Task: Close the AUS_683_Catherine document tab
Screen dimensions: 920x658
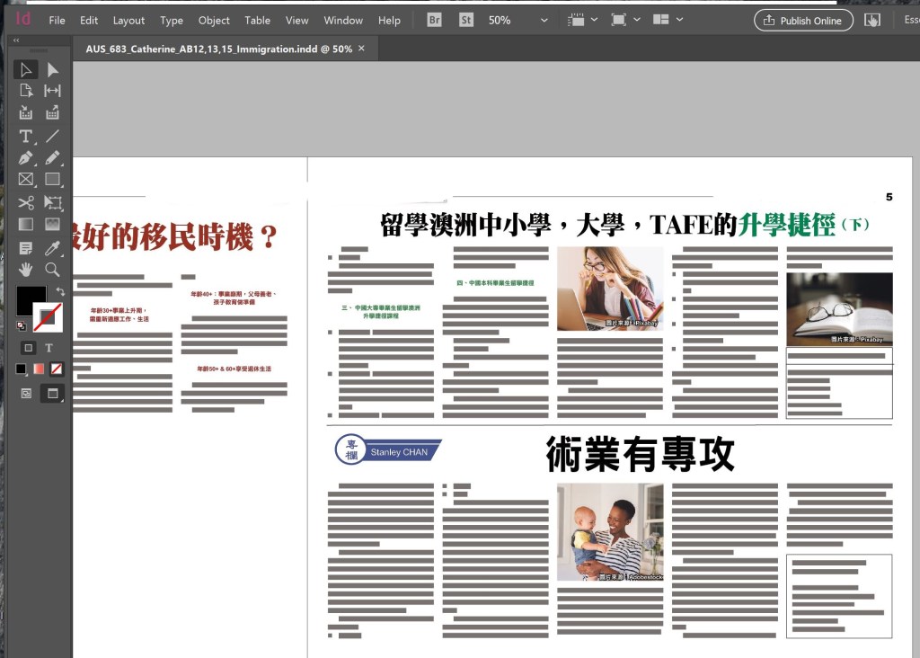Action: click(361, 49)
